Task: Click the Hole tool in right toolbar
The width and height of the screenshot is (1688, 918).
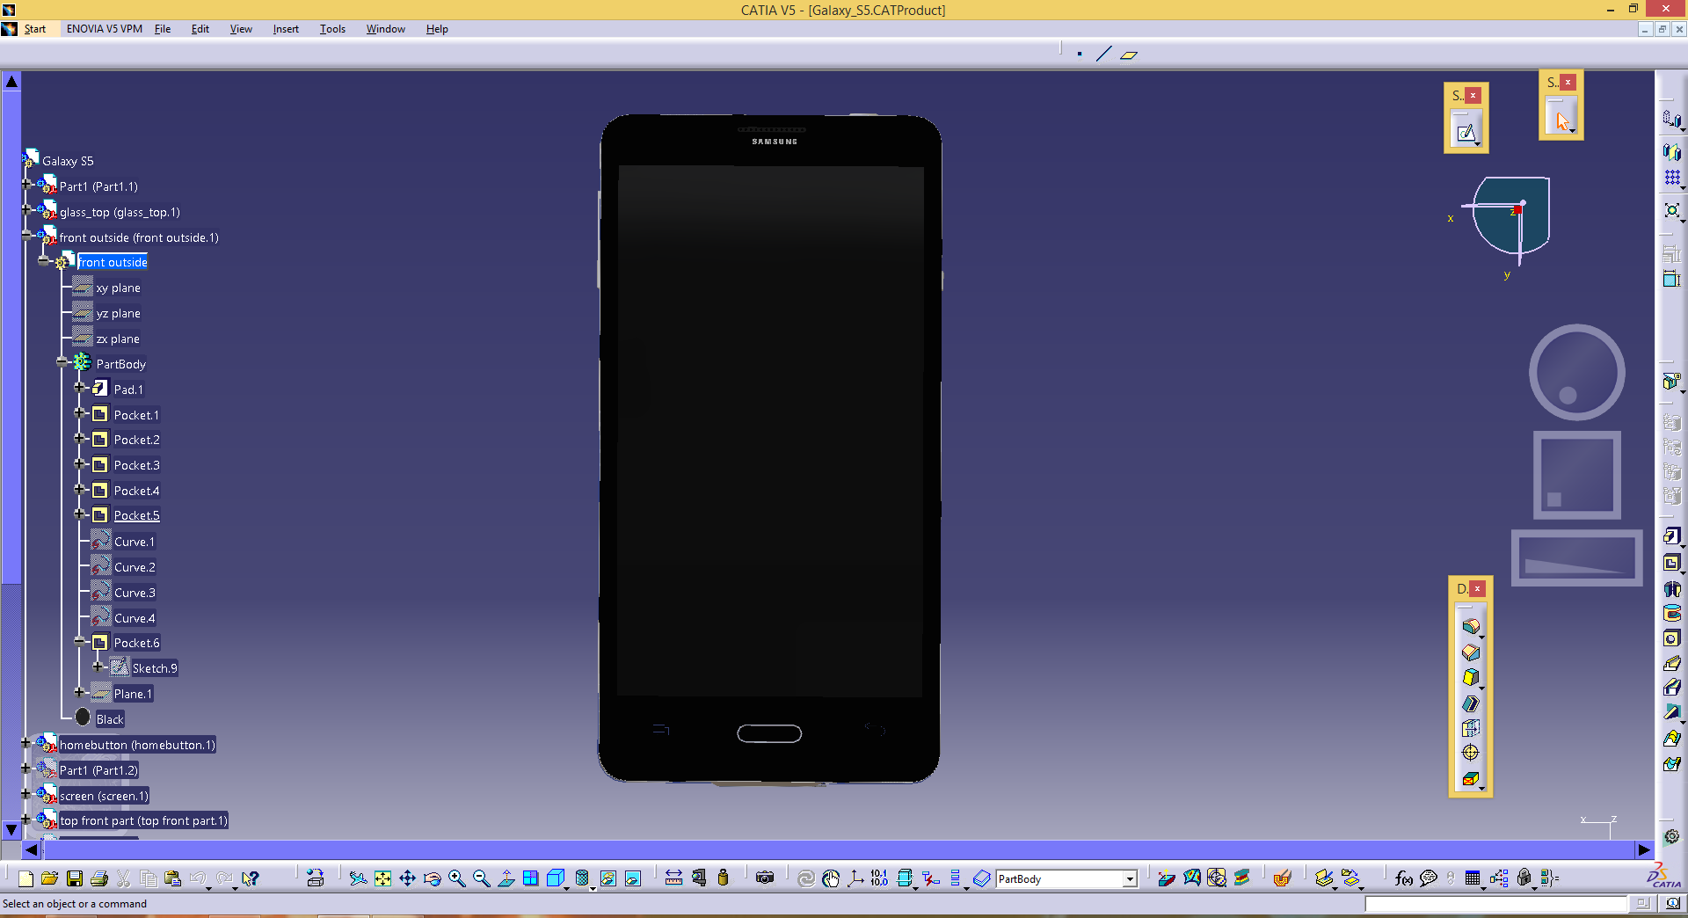Action: [x=1671, y=638]
